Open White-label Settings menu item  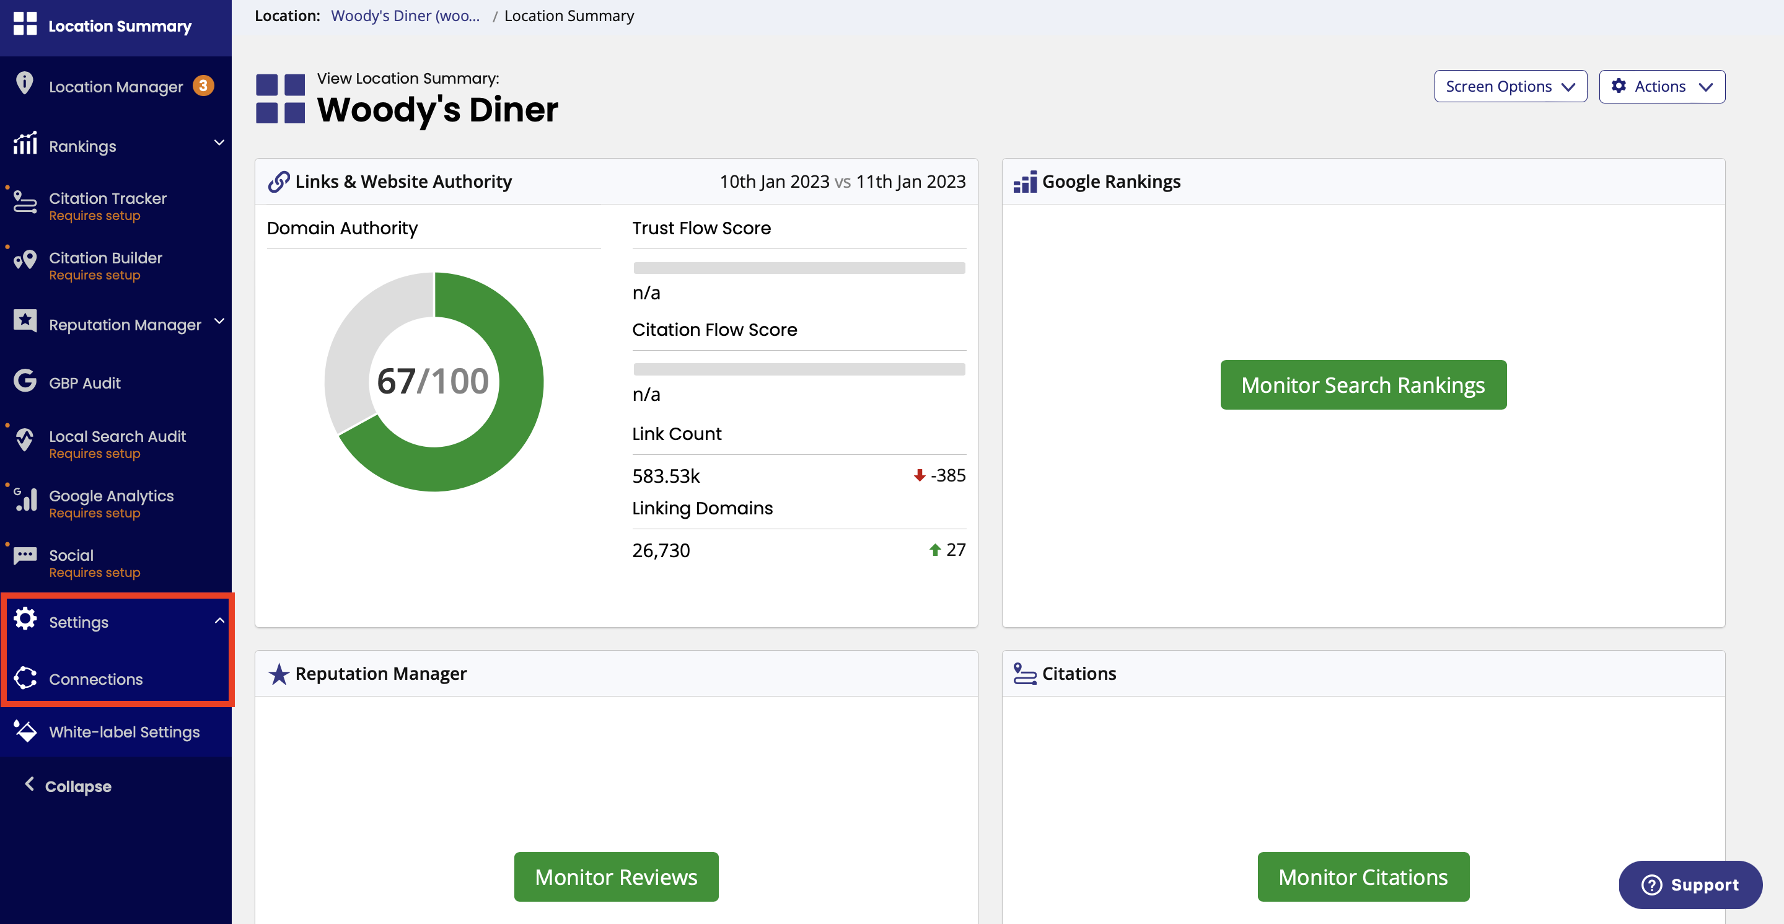(x=116, y=731)
